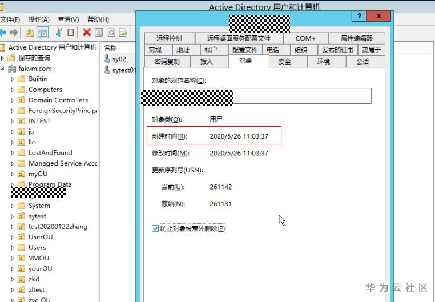435x302 pixels.
Task: Click the sytest01 user icon
Action: [x=107, y=70]
